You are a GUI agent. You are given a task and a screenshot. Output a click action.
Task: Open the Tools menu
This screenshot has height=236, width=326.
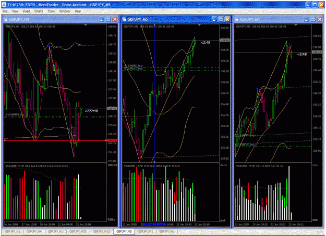pos(51,11)
